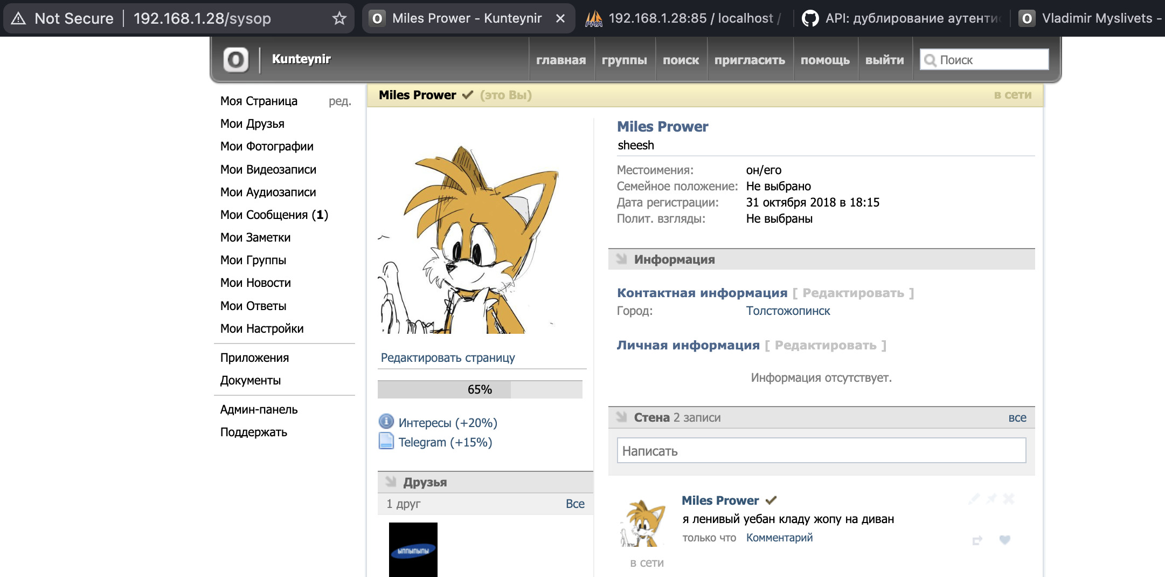This screenshot has width=1165, height=577.
Task: Open главная in the top navigation
Action: (561, 60)
